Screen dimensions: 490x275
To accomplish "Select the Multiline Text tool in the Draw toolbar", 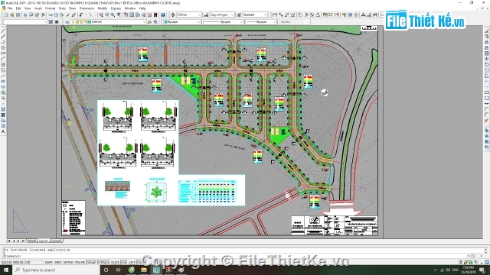I will pyautogui.click(x=3, y=131).
